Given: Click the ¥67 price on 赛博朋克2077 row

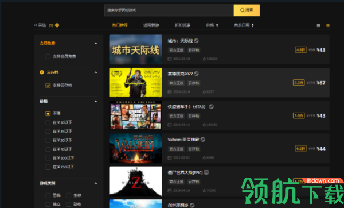Looking at the screenshot, I should point(321,83).
